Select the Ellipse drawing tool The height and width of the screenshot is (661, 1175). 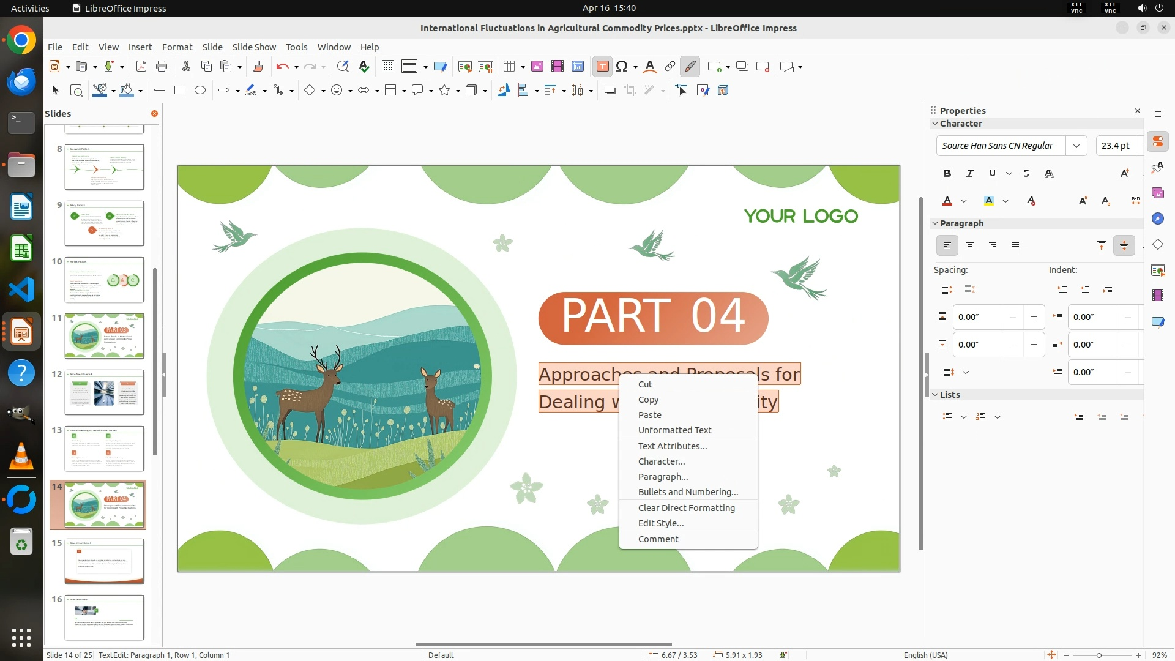[x=200, y=91]
